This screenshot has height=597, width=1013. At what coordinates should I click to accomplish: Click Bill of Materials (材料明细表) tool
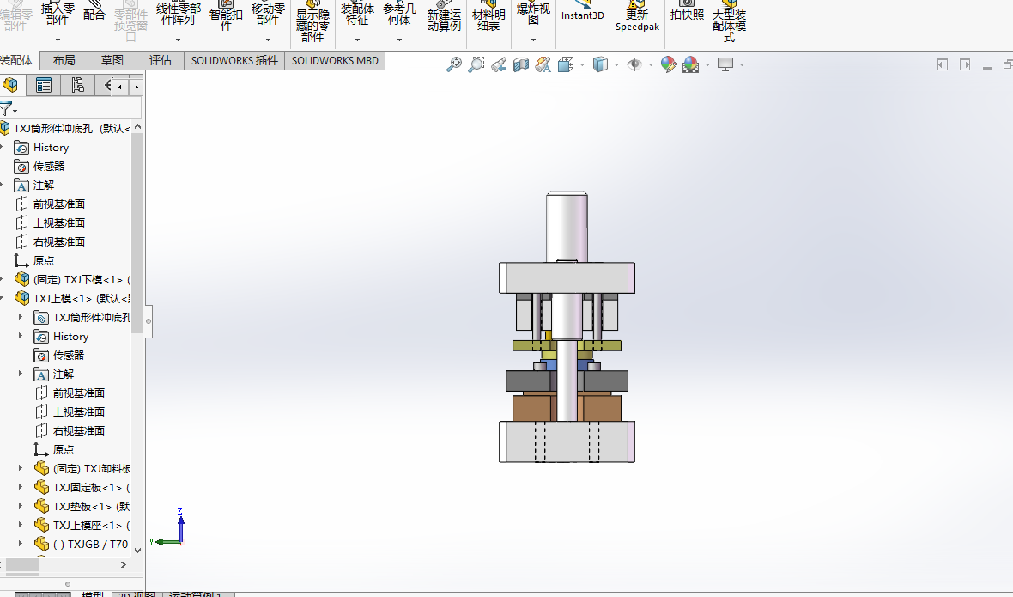pos(488,17)
